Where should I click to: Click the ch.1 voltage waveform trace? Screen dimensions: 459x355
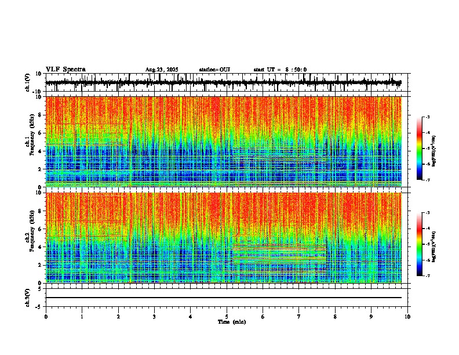[223, 83]
